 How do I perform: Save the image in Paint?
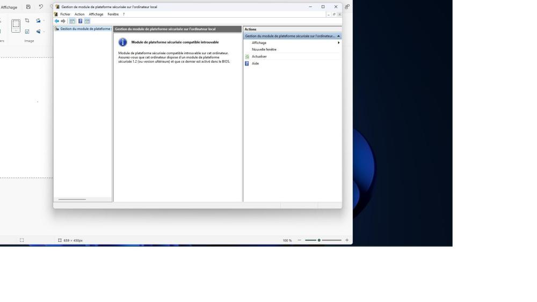[x=28, y=6]
